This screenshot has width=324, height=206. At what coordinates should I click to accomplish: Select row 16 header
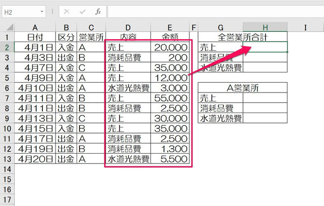[7, 189]
